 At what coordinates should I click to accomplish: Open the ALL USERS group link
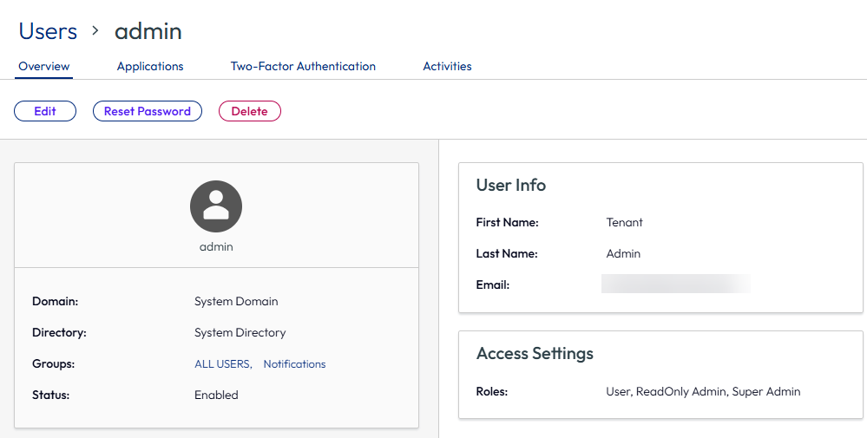coord(223,364)
